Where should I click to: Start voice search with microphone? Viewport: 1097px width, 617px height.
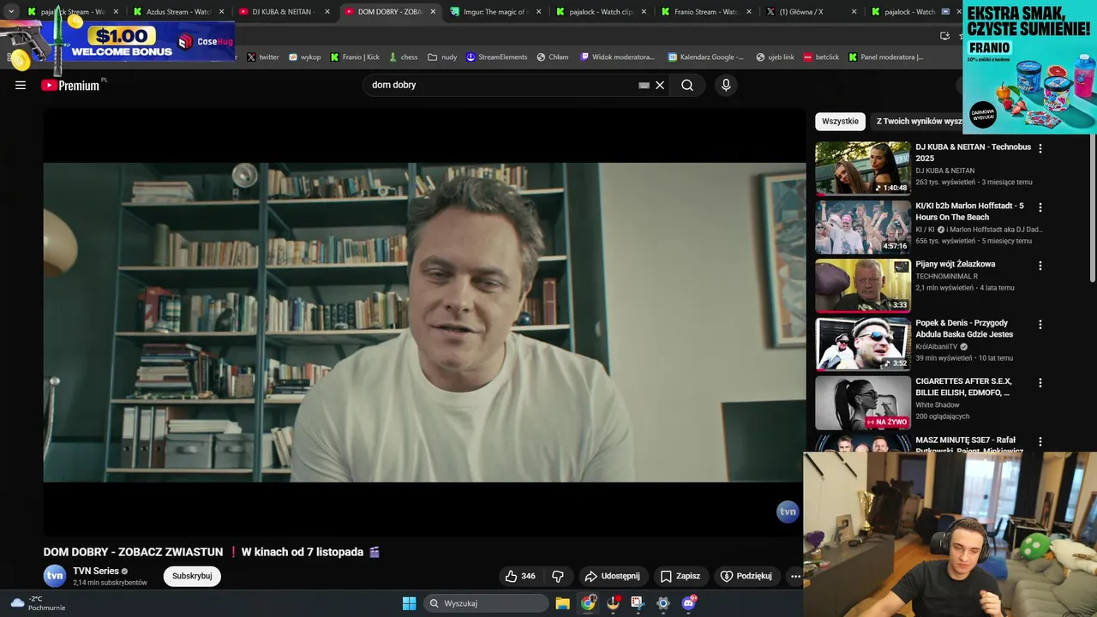point(726,85)
